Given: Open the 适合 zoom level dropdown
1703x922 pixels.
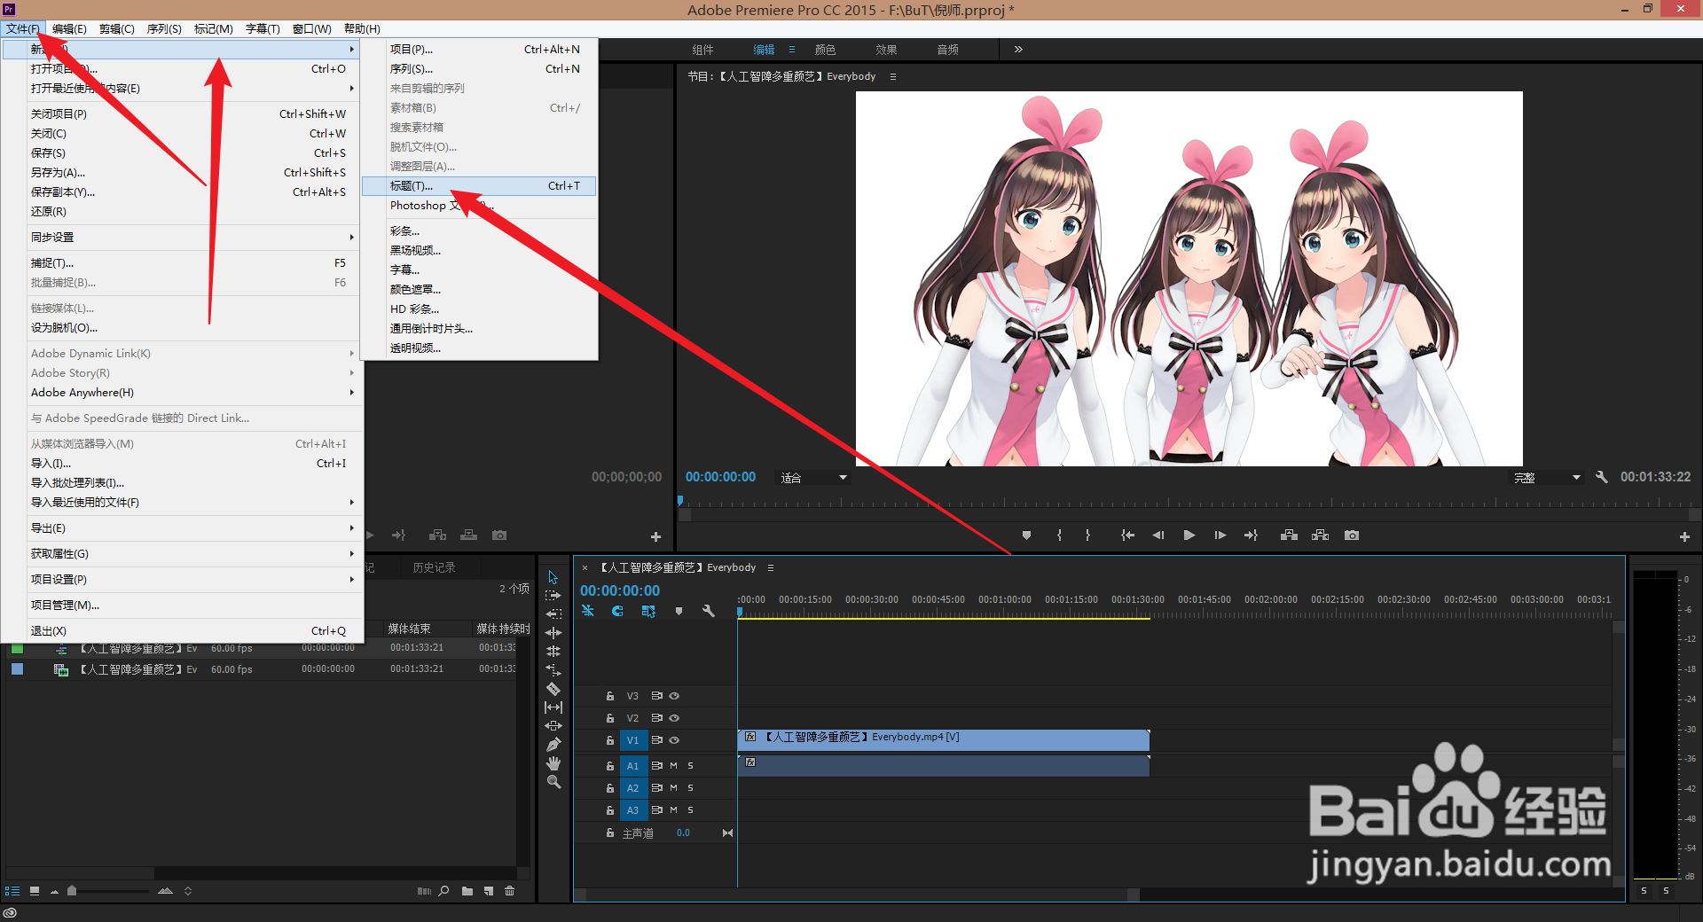Looking at the screenshot, I should click(x=813, y=478).
